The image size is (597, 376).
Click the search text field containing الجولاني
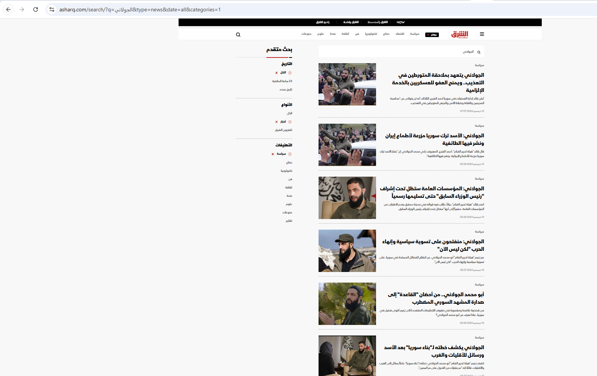tap(416, 52)
